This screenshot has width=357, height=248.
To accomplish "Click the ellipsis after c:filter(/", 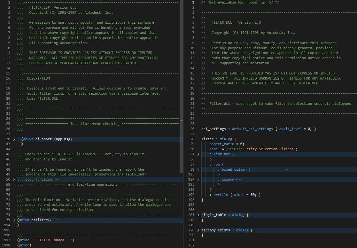I will coord(56,220).
